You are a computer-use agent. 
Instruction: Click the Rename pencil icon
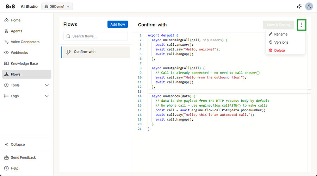click(x=271, y=34)
